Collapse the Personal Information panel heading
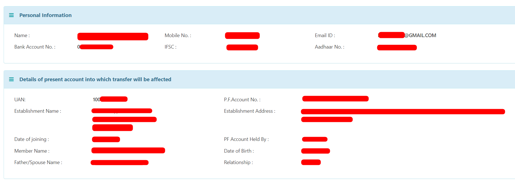This screenshot has width=515, height=185. click(45, 15)
